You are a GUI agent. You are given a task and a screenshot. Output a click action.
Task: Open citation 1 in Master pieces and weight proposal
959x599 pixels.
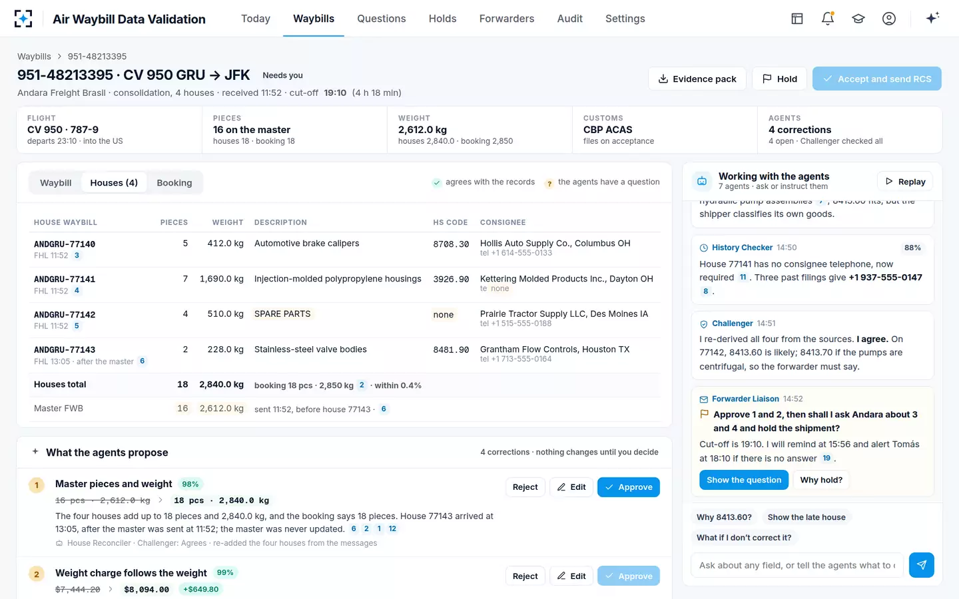pos(379,529)
